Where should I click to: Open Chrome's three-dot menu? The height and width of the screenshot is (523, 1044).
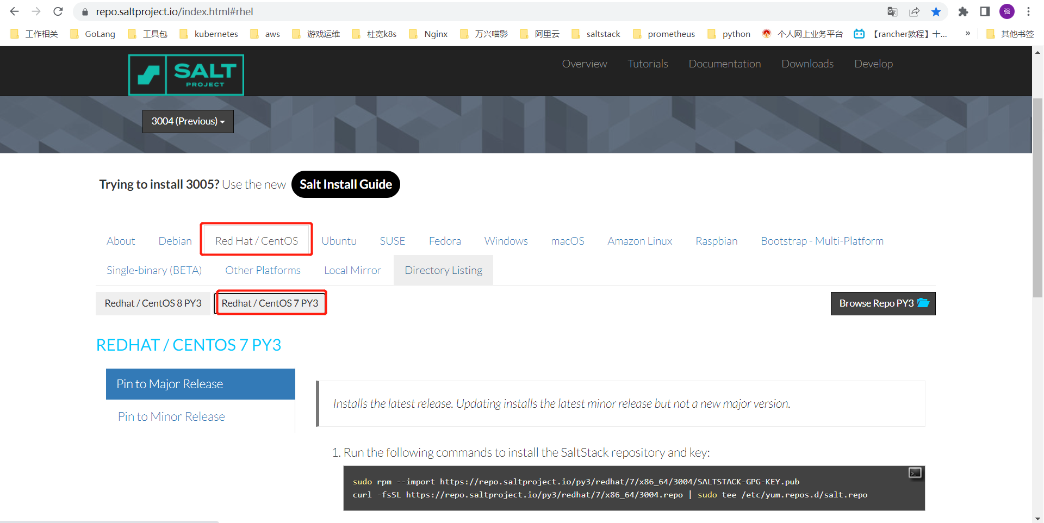[1028, 11]
